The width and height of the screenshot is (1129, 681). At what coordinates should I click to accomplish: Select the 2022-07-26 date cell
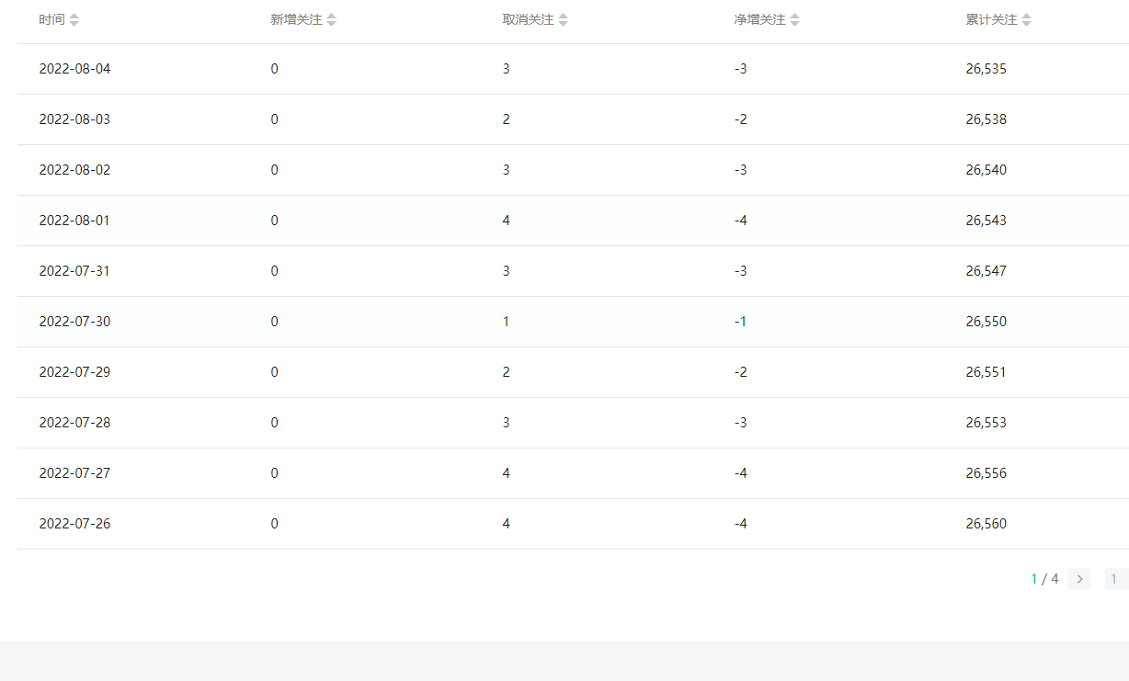[74, 524]
